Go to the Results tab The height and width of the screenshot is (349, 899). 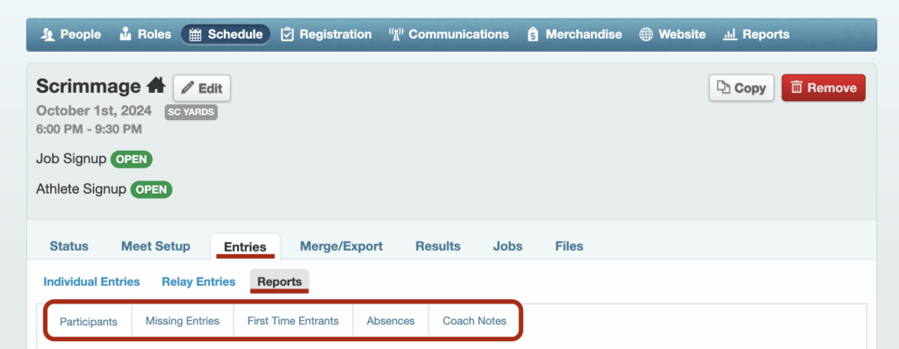[x=438, y=246]
